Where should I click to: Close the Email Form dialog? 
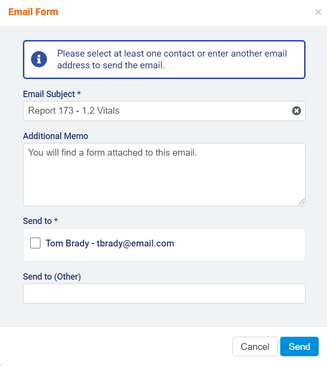(318, 12)
